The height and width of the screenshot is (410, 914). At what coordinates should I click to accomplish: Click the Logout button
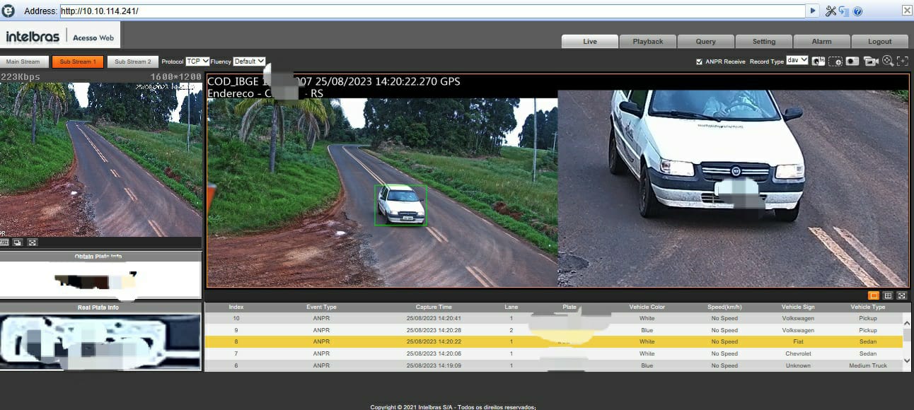point(879,42)
